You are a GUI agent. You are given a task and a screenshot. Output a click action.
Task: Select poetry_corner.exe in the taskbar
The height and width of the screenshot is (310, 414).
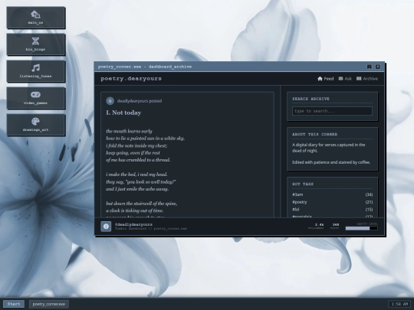tap(49, 304)
